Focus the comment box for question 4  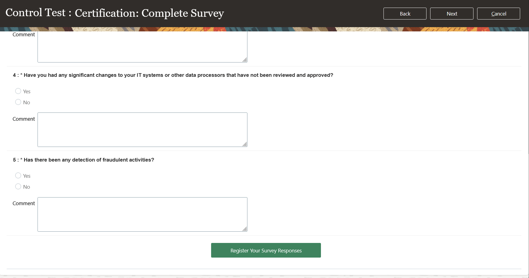click(142, 130)
